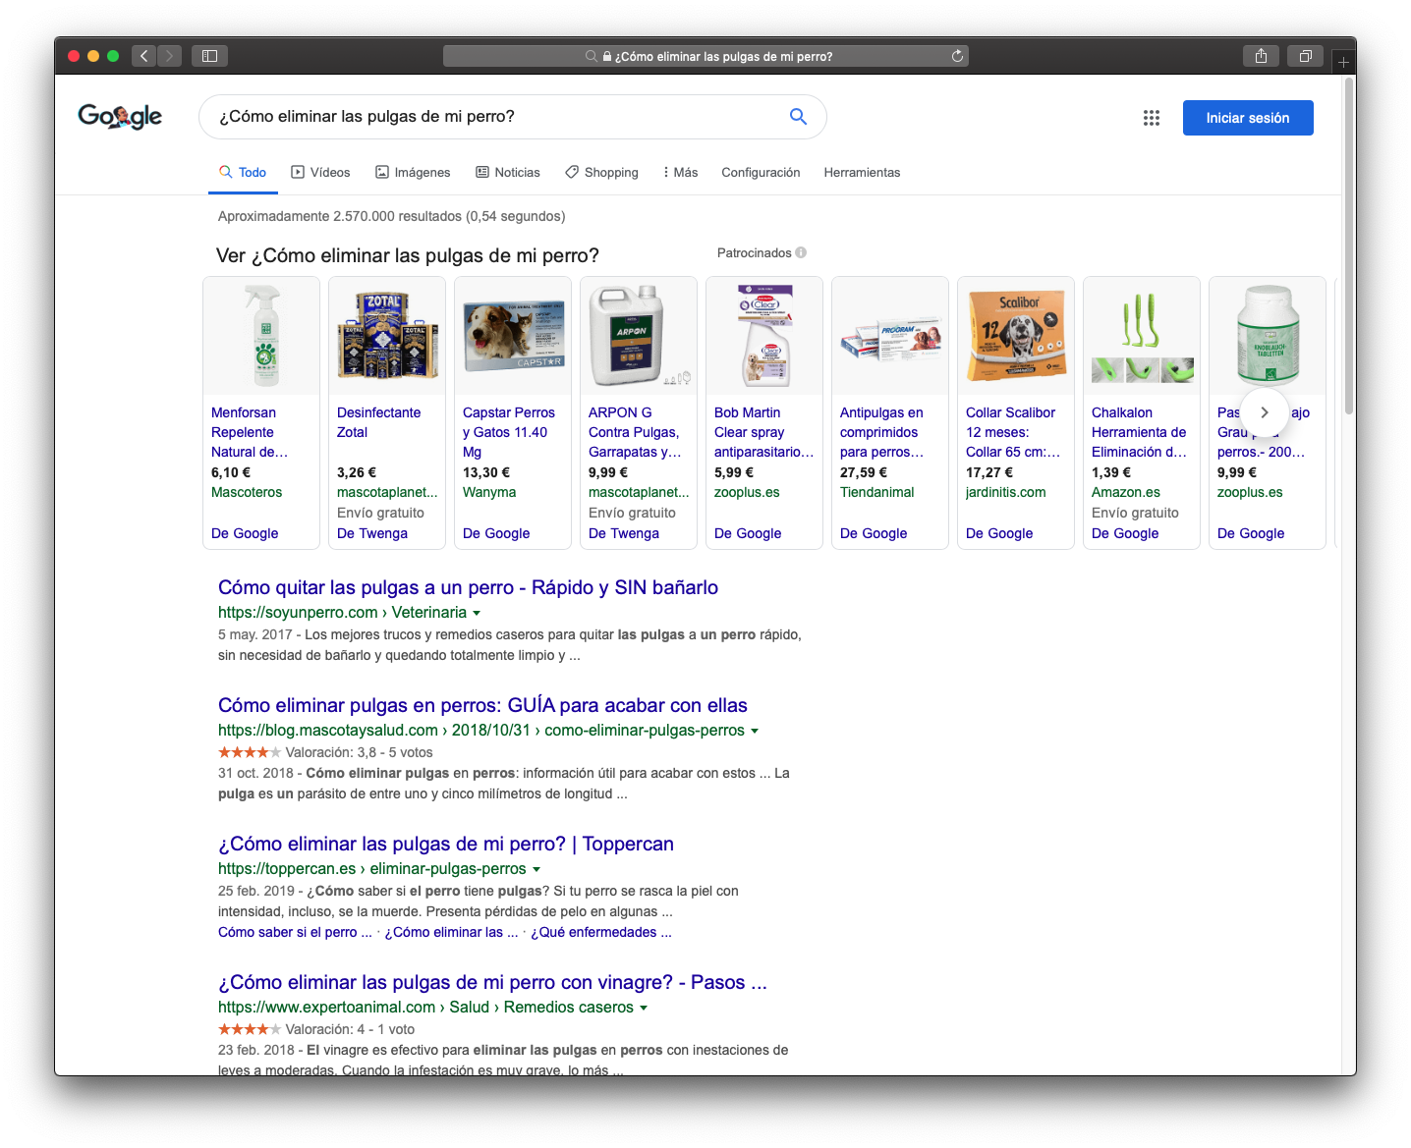Switch to the Vídeos tab
1411x1148 pixels.
tap(320, 172)
